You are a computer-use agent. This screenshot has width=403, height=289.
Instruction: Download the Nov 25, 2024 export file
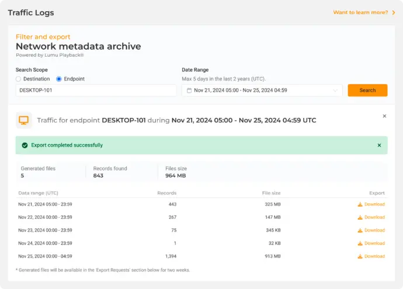[x=371, y=256]
